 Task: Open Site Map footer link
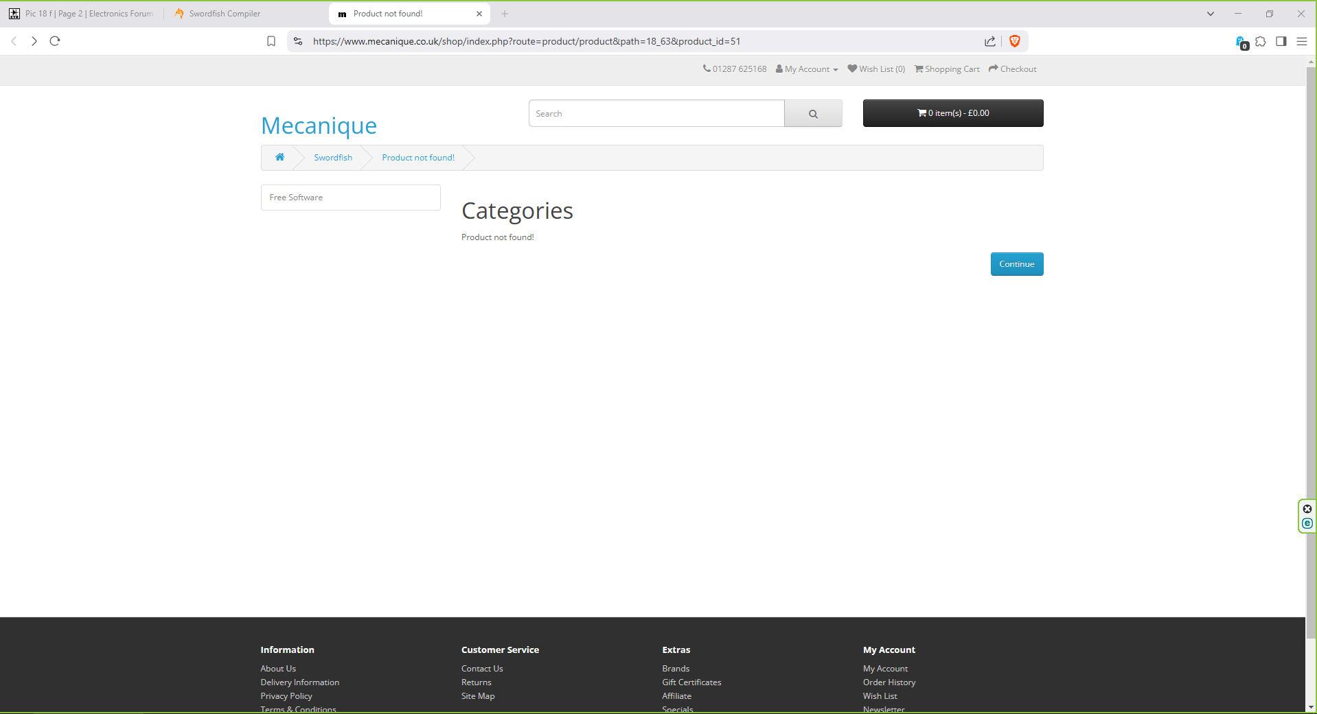tap(478, 696)
